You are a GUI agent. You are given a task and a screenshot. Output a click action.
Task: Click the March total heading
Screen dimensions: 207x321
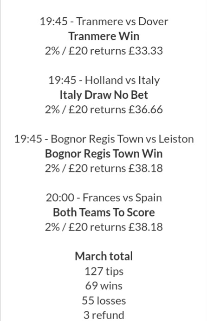click(104, 256)
